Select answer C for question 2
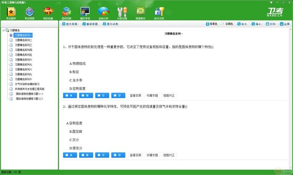293x175 pixels. click(102, 155)
